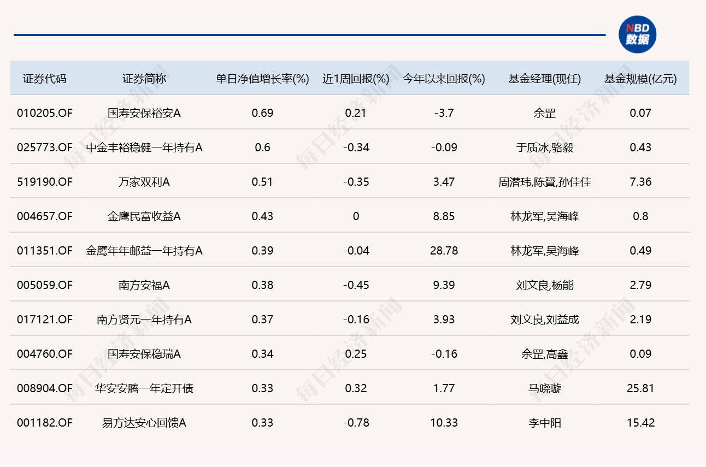Click fund code 017121.OF
The image size is (706, 467).
point(45,320)
